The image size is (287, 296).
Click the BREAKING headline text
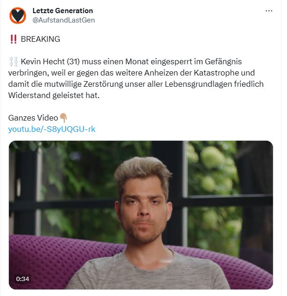[x=40, y=39]
